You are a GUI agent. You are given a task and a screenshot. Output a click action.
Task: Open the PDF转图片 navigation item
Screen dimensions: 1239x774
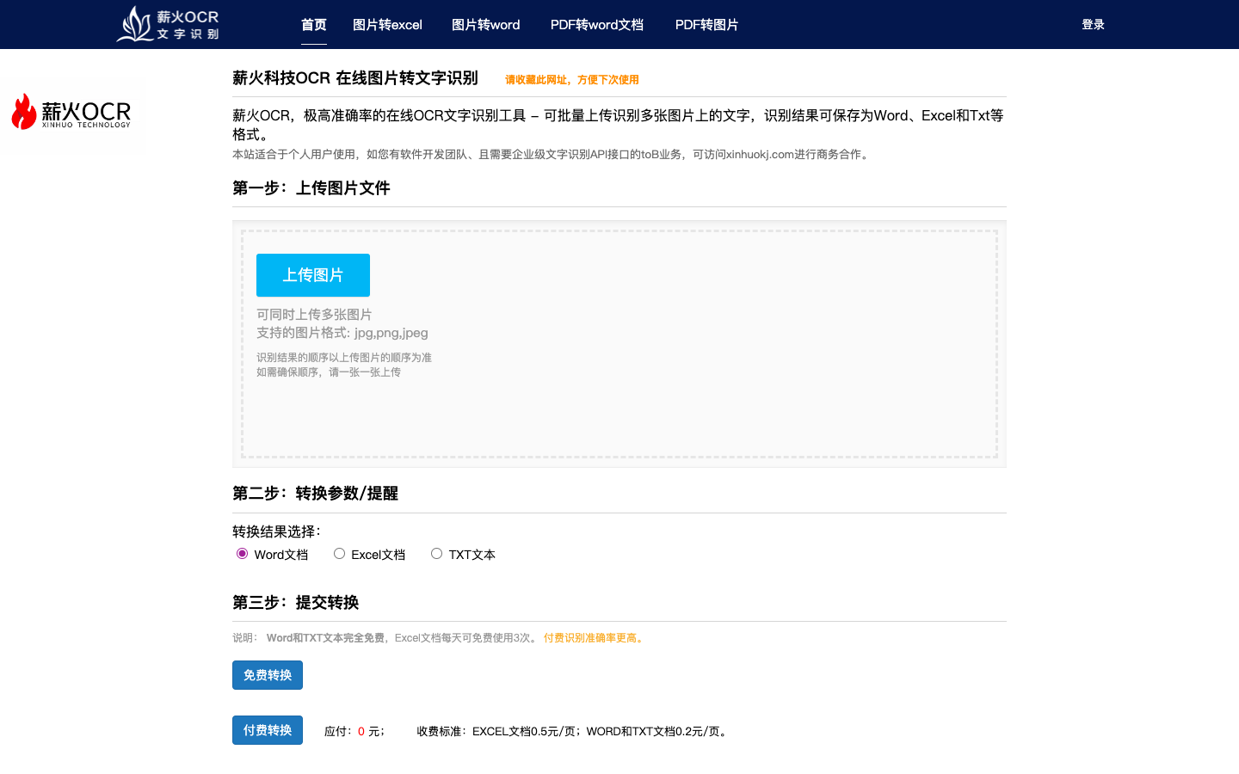coord(706,25)
